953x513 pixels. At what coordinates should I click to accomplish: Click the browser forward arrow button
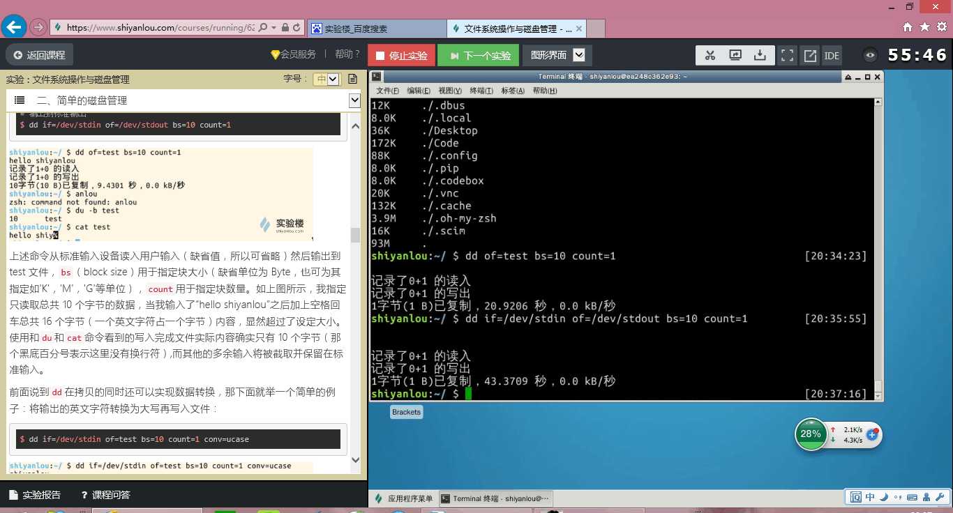click(x=38, y=27)
